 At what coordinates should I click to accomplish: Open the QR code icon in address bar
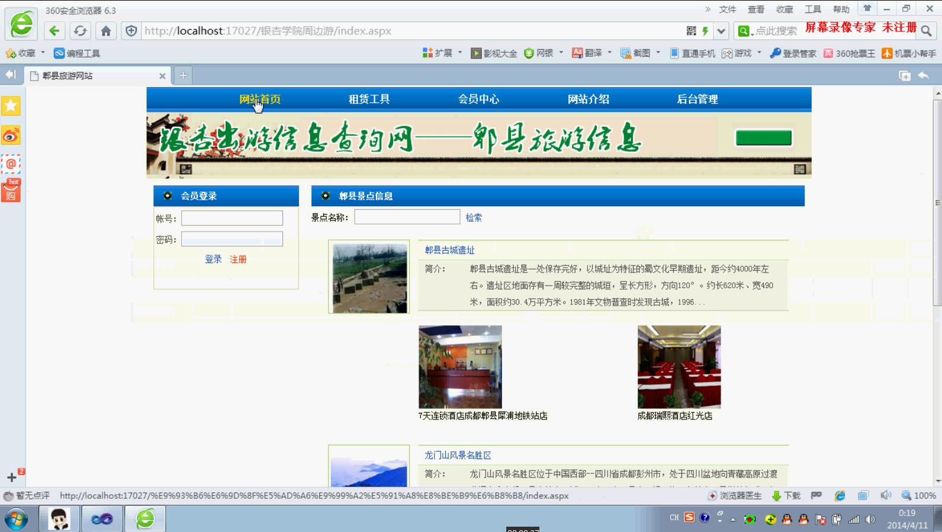pos(691,31)
